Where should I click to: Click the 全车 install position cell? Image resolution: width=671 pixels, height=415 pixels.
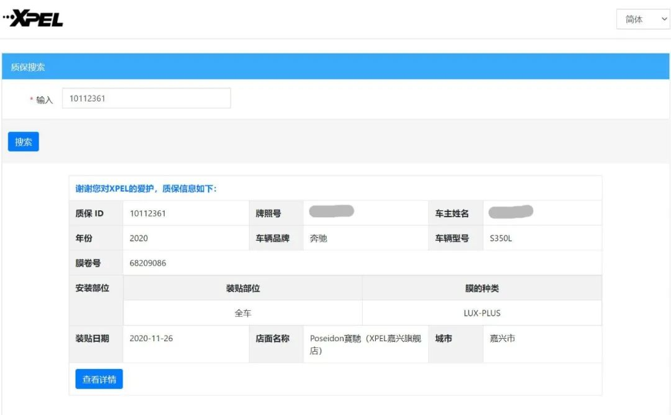(x=243, y=313)
